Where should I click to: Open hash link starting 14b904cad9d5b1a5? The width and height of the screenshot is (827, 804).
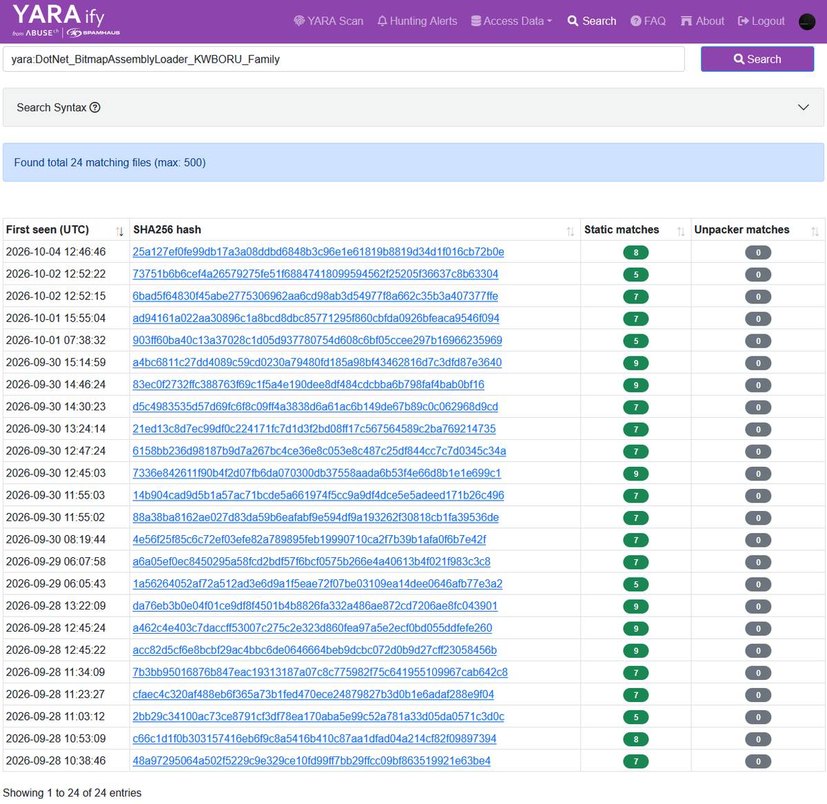318,494
